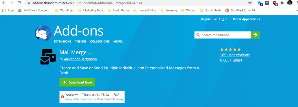This screenshot has height=107, width=298.
Task: Click the green Download Now button
Action: [77, 83]
